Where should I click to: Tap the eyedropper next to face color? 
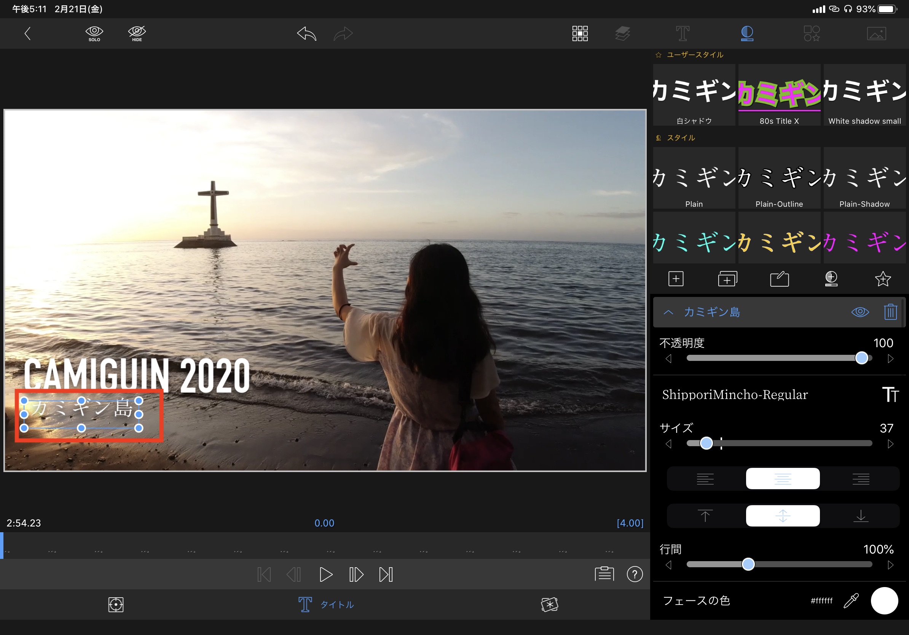[851, 601]
